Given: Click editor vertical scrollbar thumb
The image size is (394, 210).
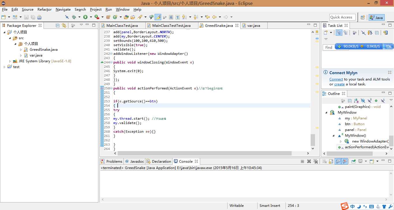Looking at the screenshot, I should tap(313, 140).
